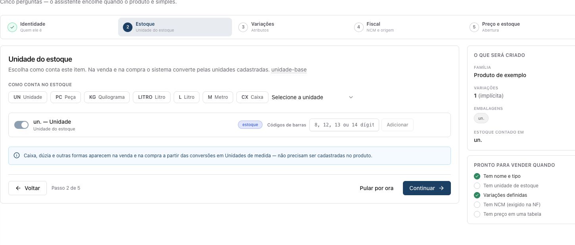Screen dimensions: 575x245
Task: Click the step 2 Estoque number badge
Action: [128, 27]
